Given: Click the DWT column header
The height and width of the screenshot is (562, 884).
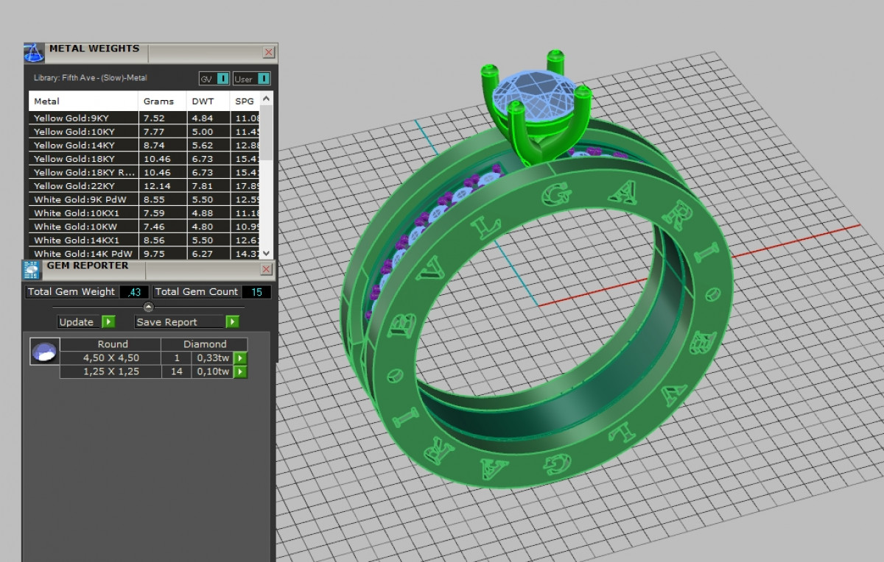Looking at the screenshot, I should (x=203, y=101).
